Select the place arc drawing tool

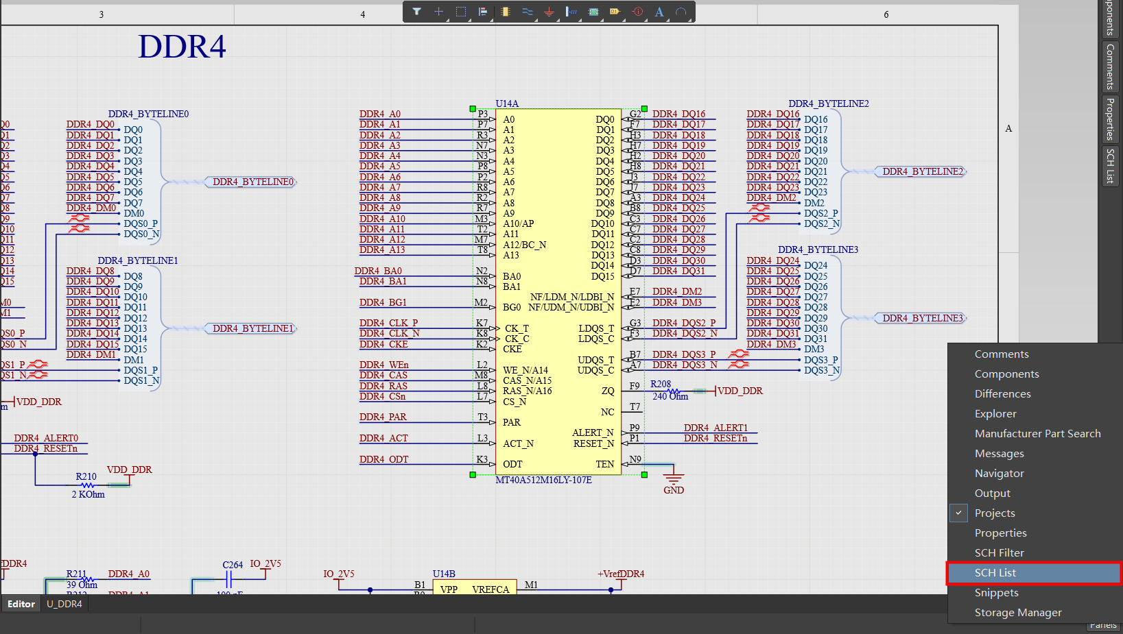(x=681, y=12)
